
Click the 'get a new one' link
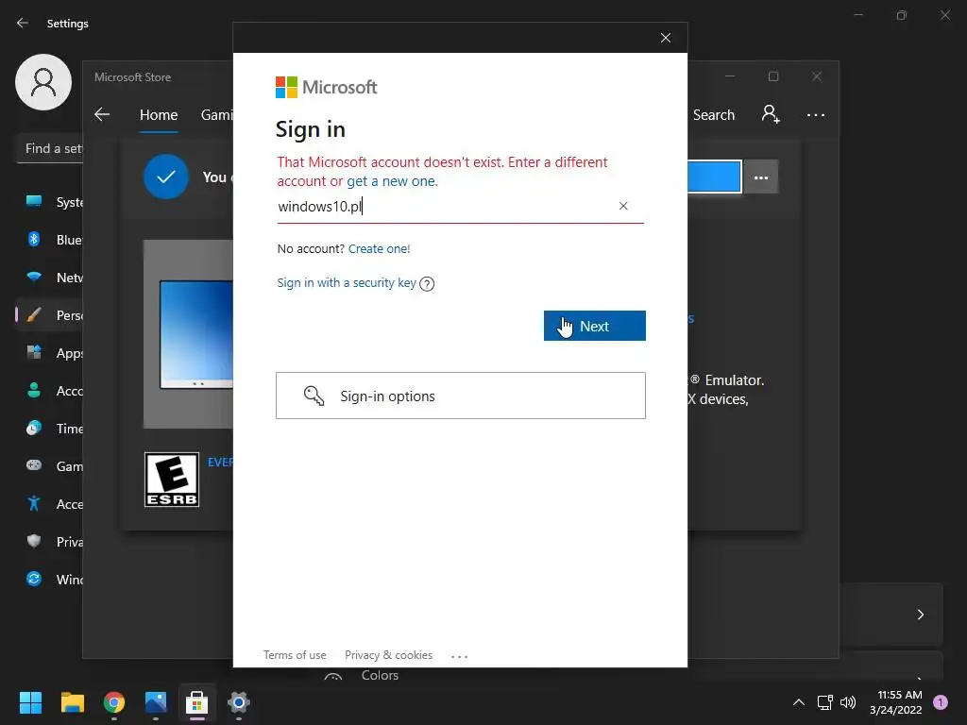click(x=391, y=181)
